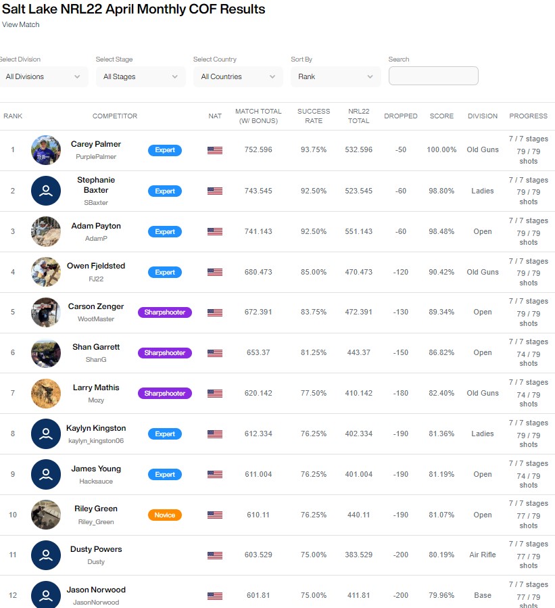Click the Match Total column header
This screenshot has width=555, height=608.
(258, 116)
